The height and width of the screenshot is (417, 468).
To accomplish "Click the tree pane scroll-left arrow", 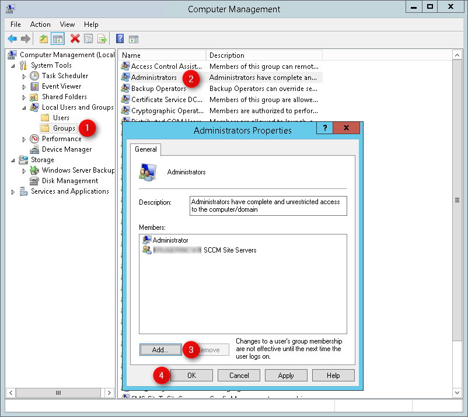I will [x=11, y=393].
